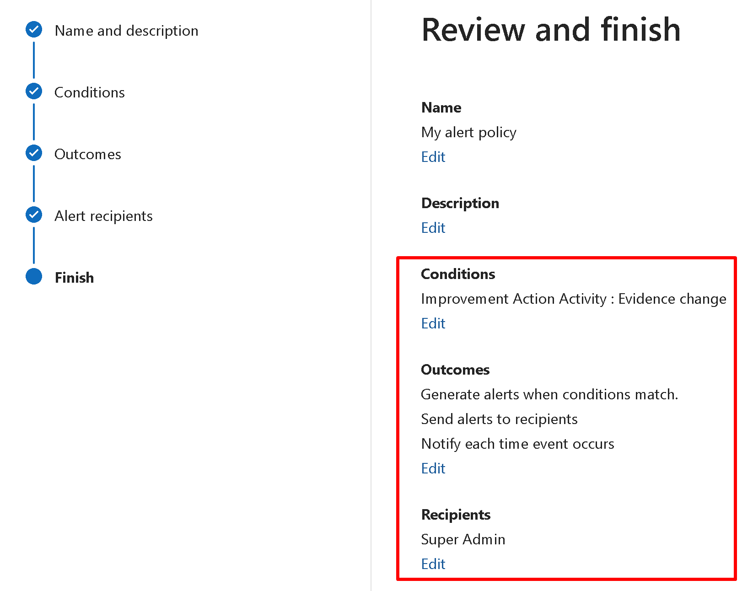753x591 pixels.
Task: Click the 'My alert policy' name text
Action: pos(468,132)
